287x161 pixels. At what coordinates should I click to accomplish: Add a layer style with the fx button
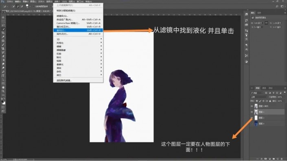tap(262, 159)
